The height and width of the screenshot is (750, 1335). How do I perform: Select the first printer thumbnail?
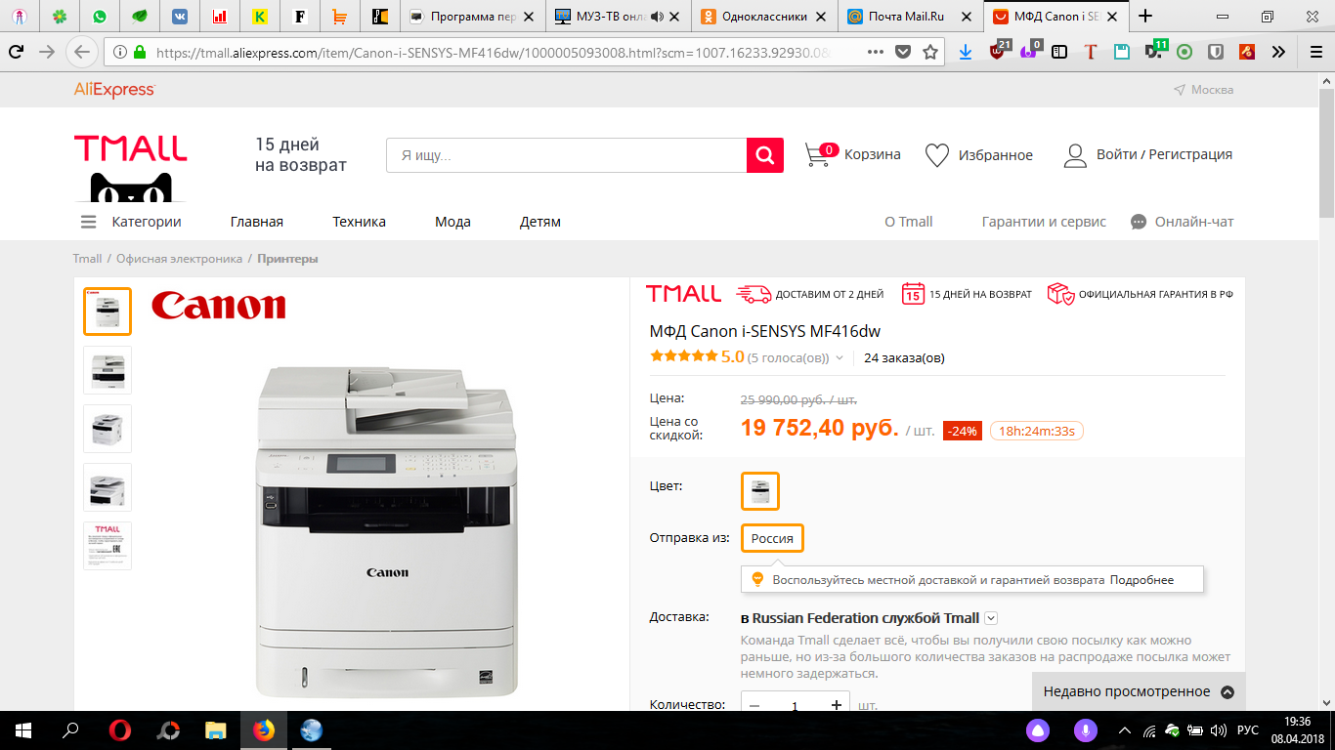(x=108, y=312)
